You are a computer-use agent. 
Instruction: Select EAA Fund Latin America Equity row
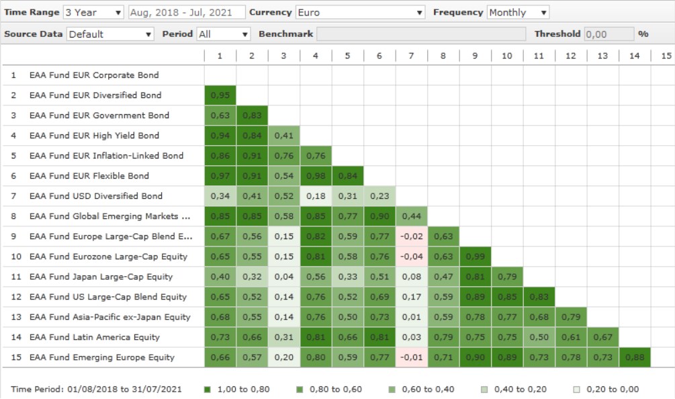tap(94, 337)
